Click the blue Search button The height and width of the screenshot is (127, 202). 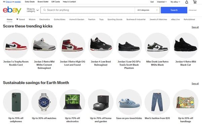point(174,10)
